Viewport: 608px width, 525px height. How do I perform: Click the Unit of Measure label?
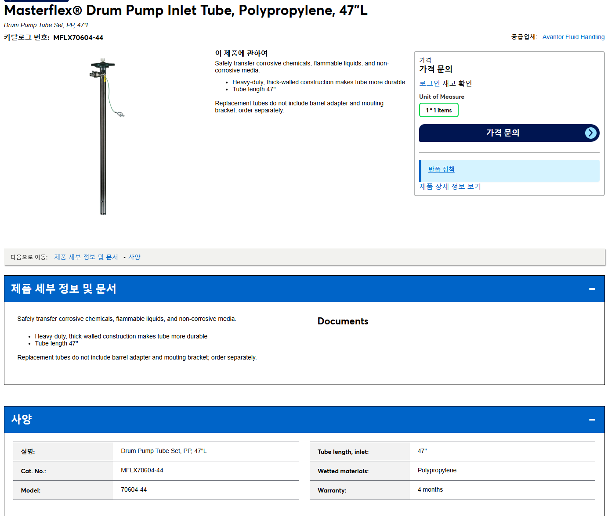pyautogui.click(x=442, y=97)
